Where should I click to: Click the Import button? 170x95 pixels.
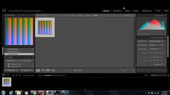coord(11,70)
